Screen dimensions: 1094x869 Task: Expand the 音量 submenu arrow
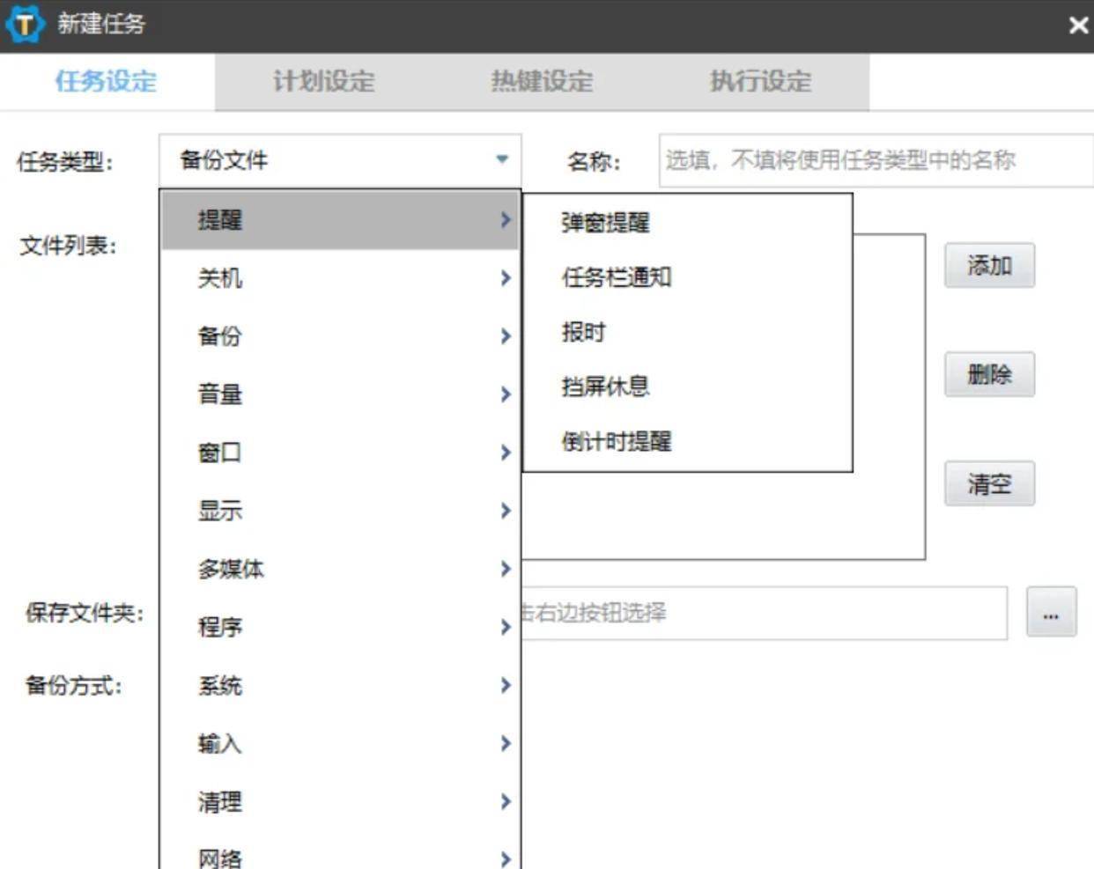[x=506, y=394]
